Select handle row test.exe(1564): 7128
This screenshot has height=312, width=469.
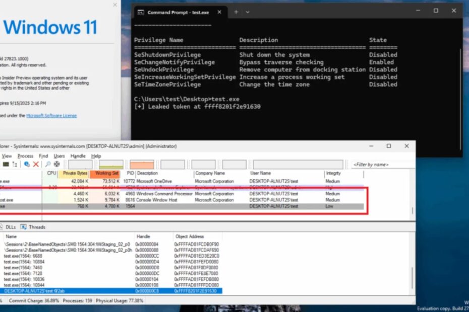(x=111, y=273)
